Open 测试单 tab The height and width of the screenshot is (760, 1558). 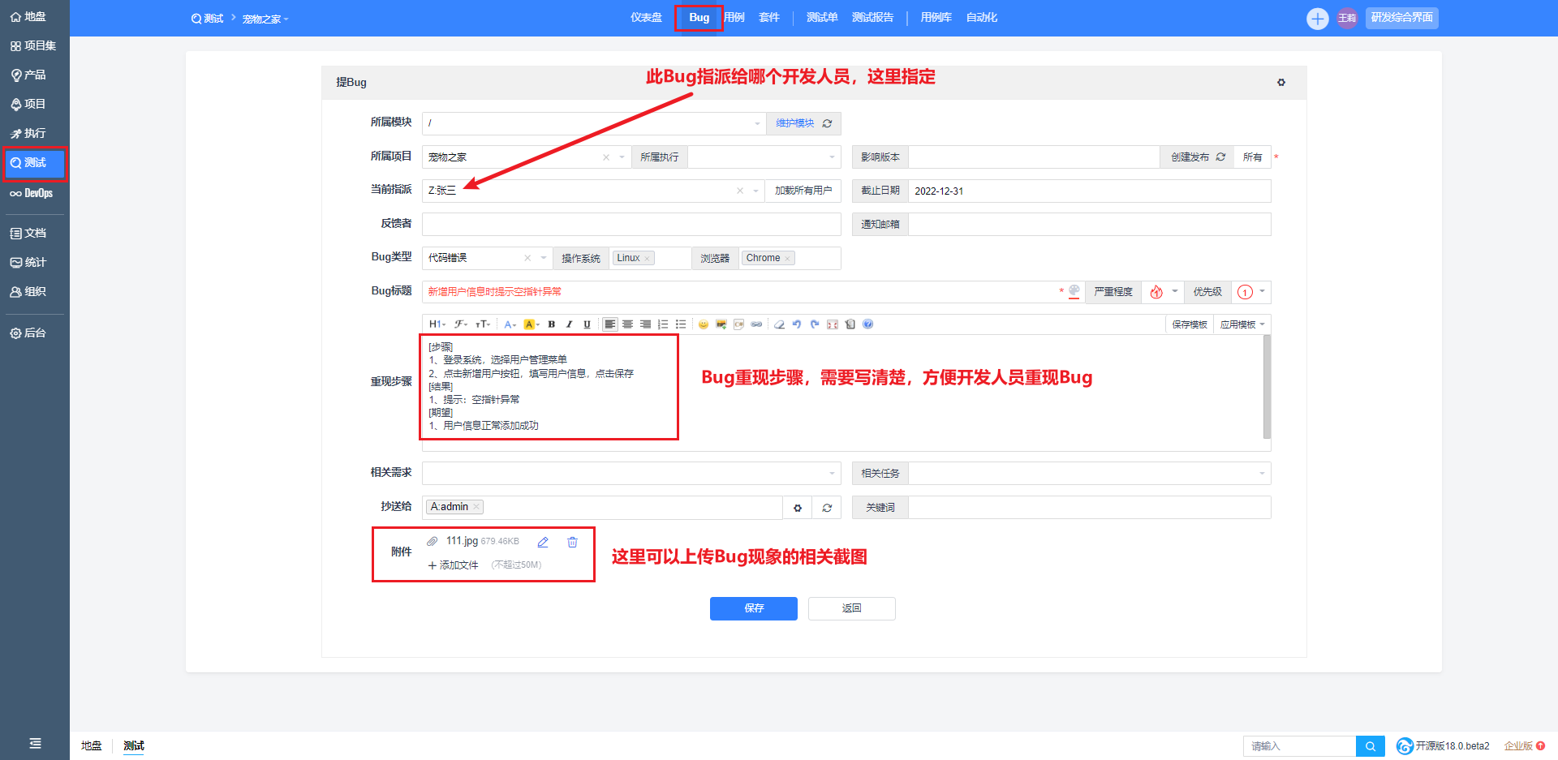(x=822, y=17)
